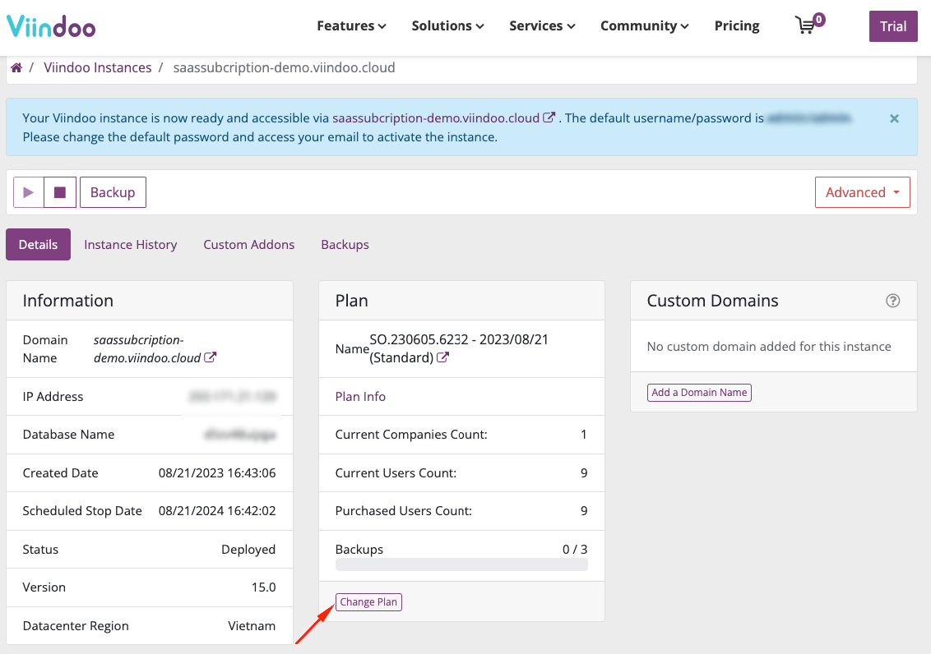
Task: Click the Datacenter Region value Vietnam
Action: [252, 626]
